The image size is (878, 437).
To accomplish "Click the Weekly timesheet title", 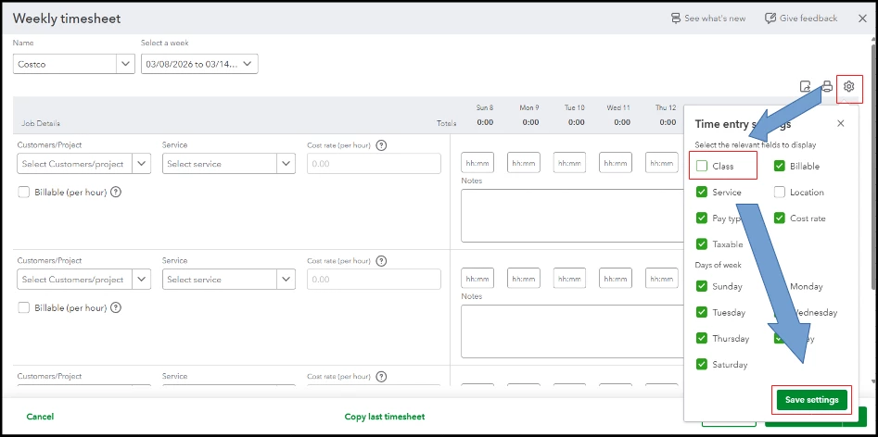I will point(67,19).
